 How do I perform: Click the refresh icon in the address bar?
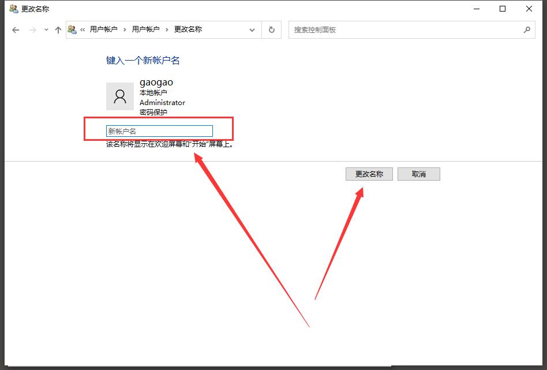(271, 29)
